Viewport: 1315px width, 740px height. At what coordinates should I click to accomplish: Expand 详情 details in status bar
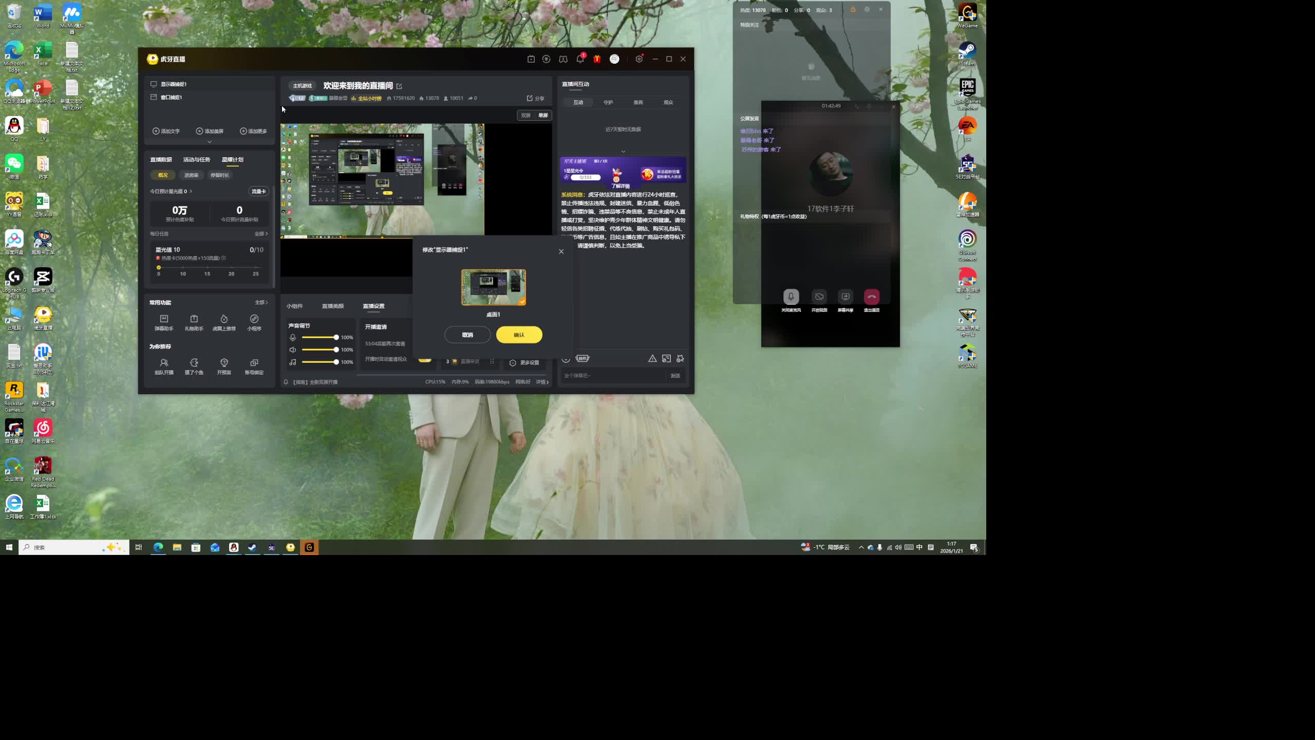[x=542, y=382]
